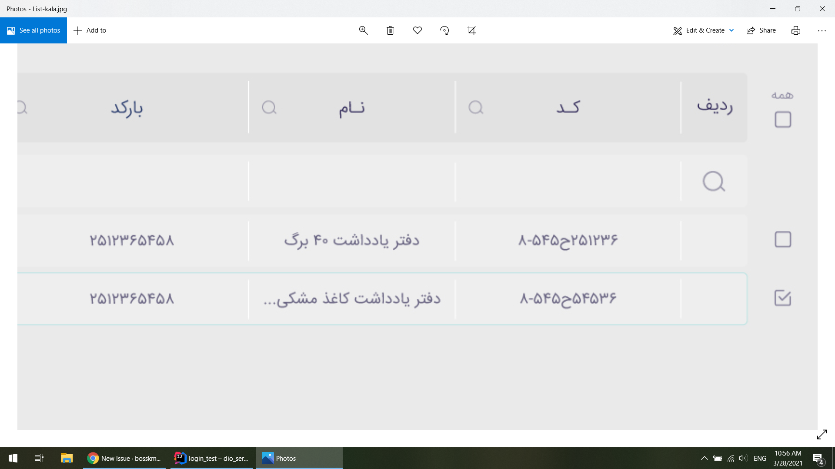This screenshot has width=835, height=469.
Task: Print the photo
Action: coord(795,30)
